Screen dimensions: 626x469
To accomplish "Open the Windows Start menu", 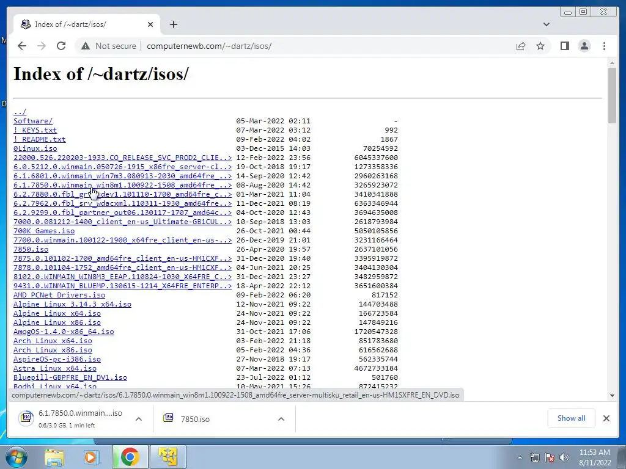I will 16,457.
